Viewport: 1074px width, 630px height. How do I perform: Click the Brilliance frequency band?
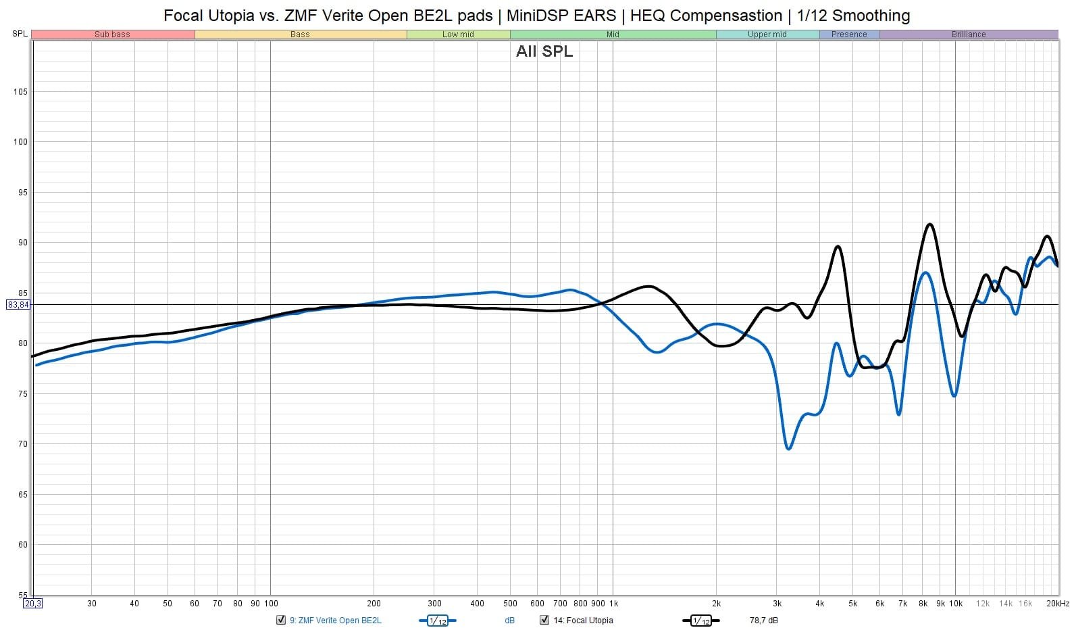[969, 34]
